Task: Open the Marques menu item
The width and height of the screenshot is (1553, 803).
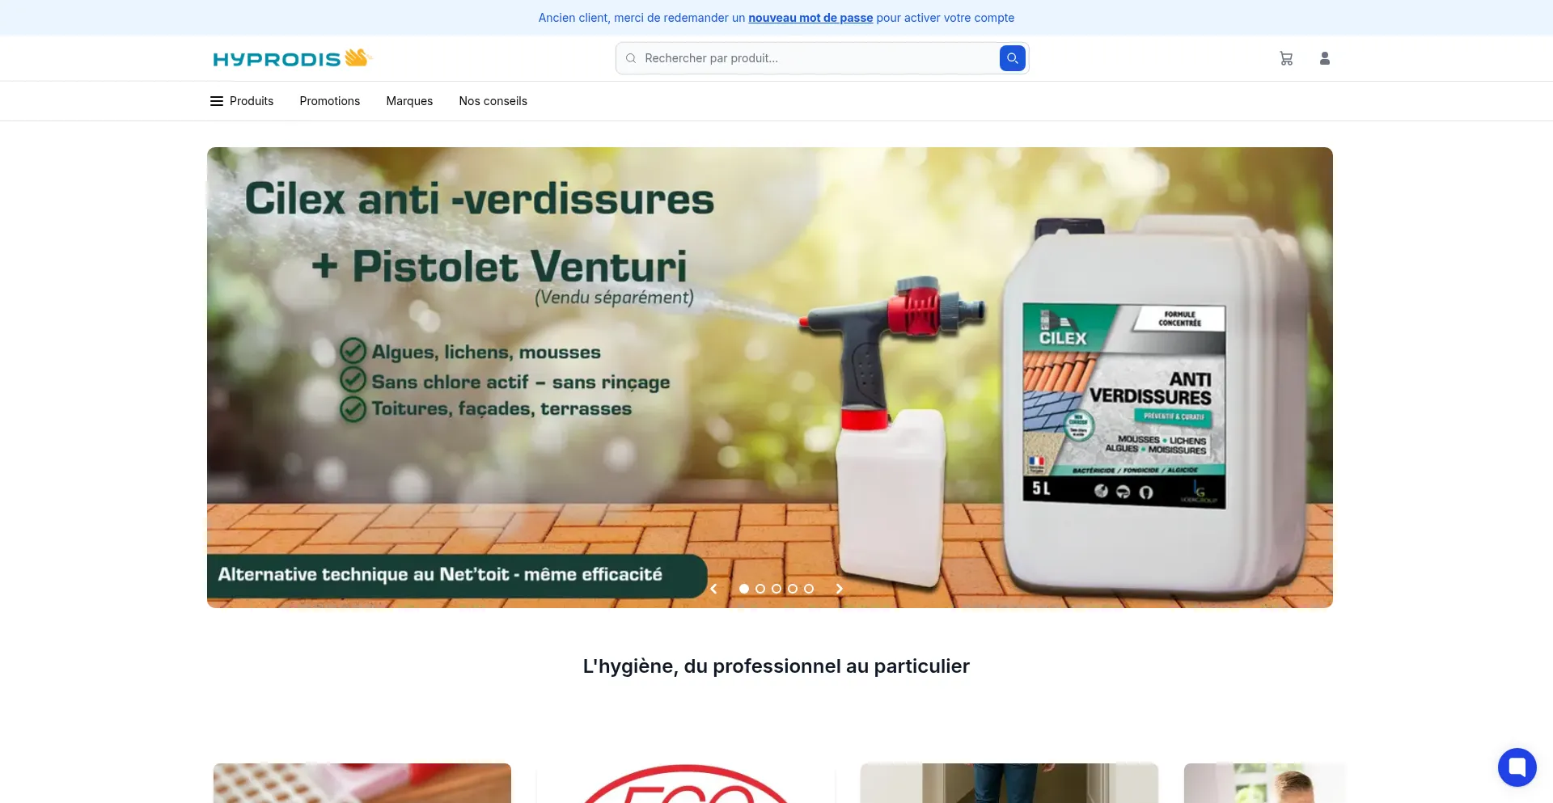Action: 409,101
